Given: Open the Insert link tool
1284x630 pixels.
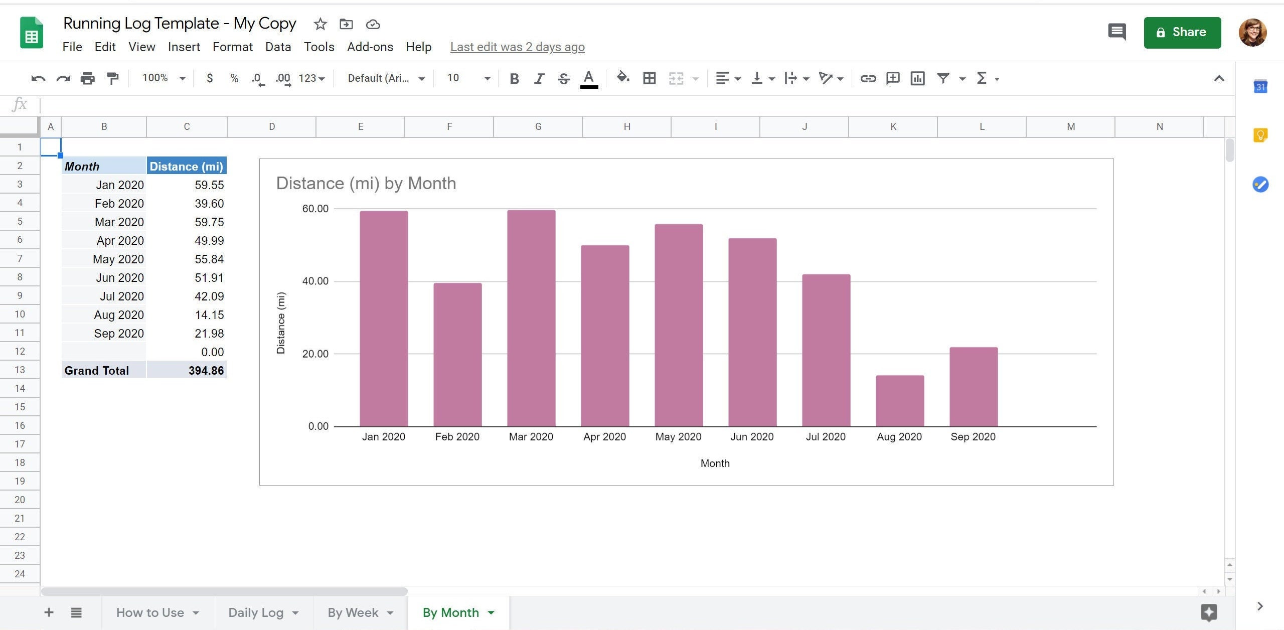Looking at the screenshot, I should (868, 78).
